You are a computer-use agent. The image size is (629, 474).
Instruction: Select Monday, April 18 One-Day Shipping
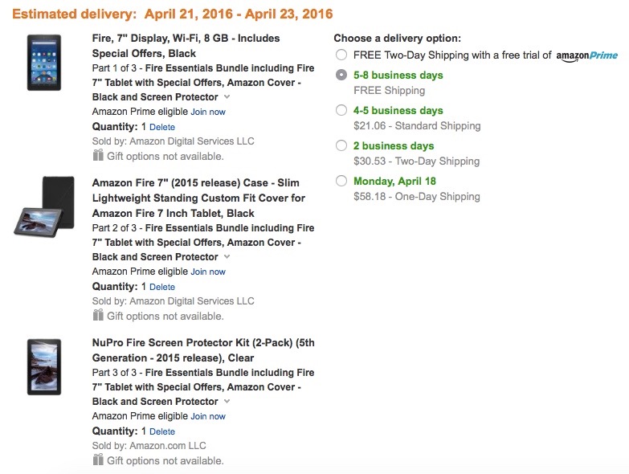point(341,181)
